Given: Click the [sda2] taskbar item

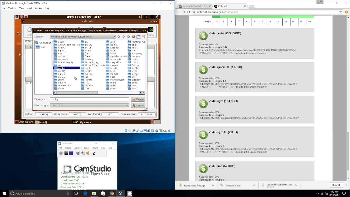Looking at the screenshot, I should tap(41, 122).
